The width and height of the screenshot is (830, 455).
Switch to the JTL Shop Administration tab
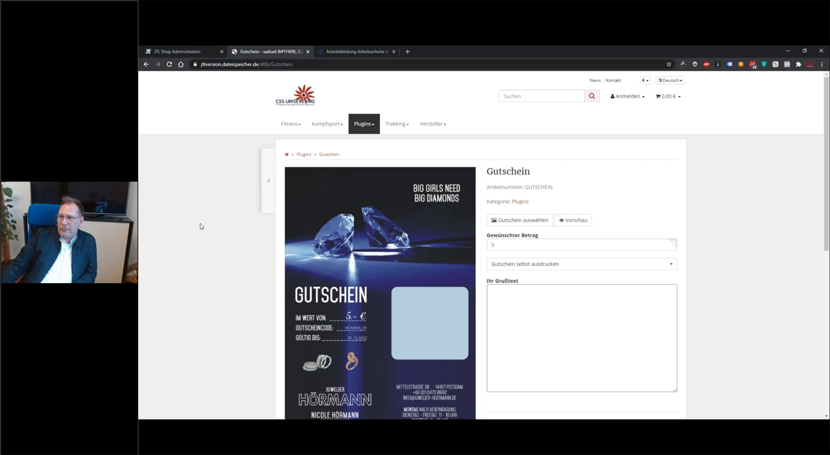179,51
